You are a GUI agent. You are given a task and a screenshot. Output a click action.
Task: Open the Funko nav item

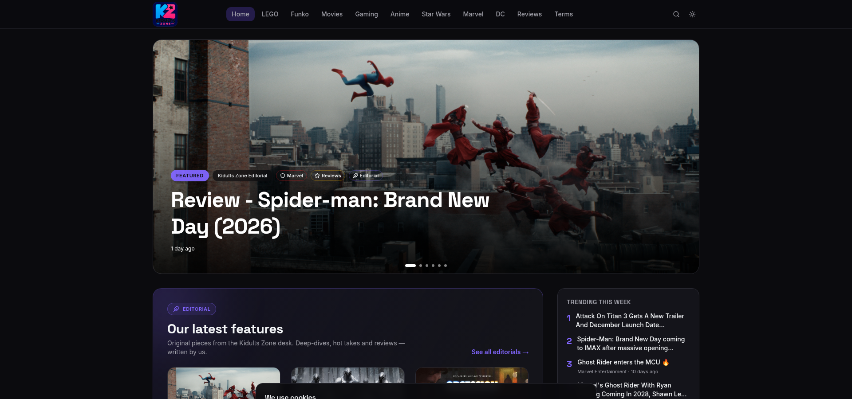pyautogui.click(x=300, y=14)
